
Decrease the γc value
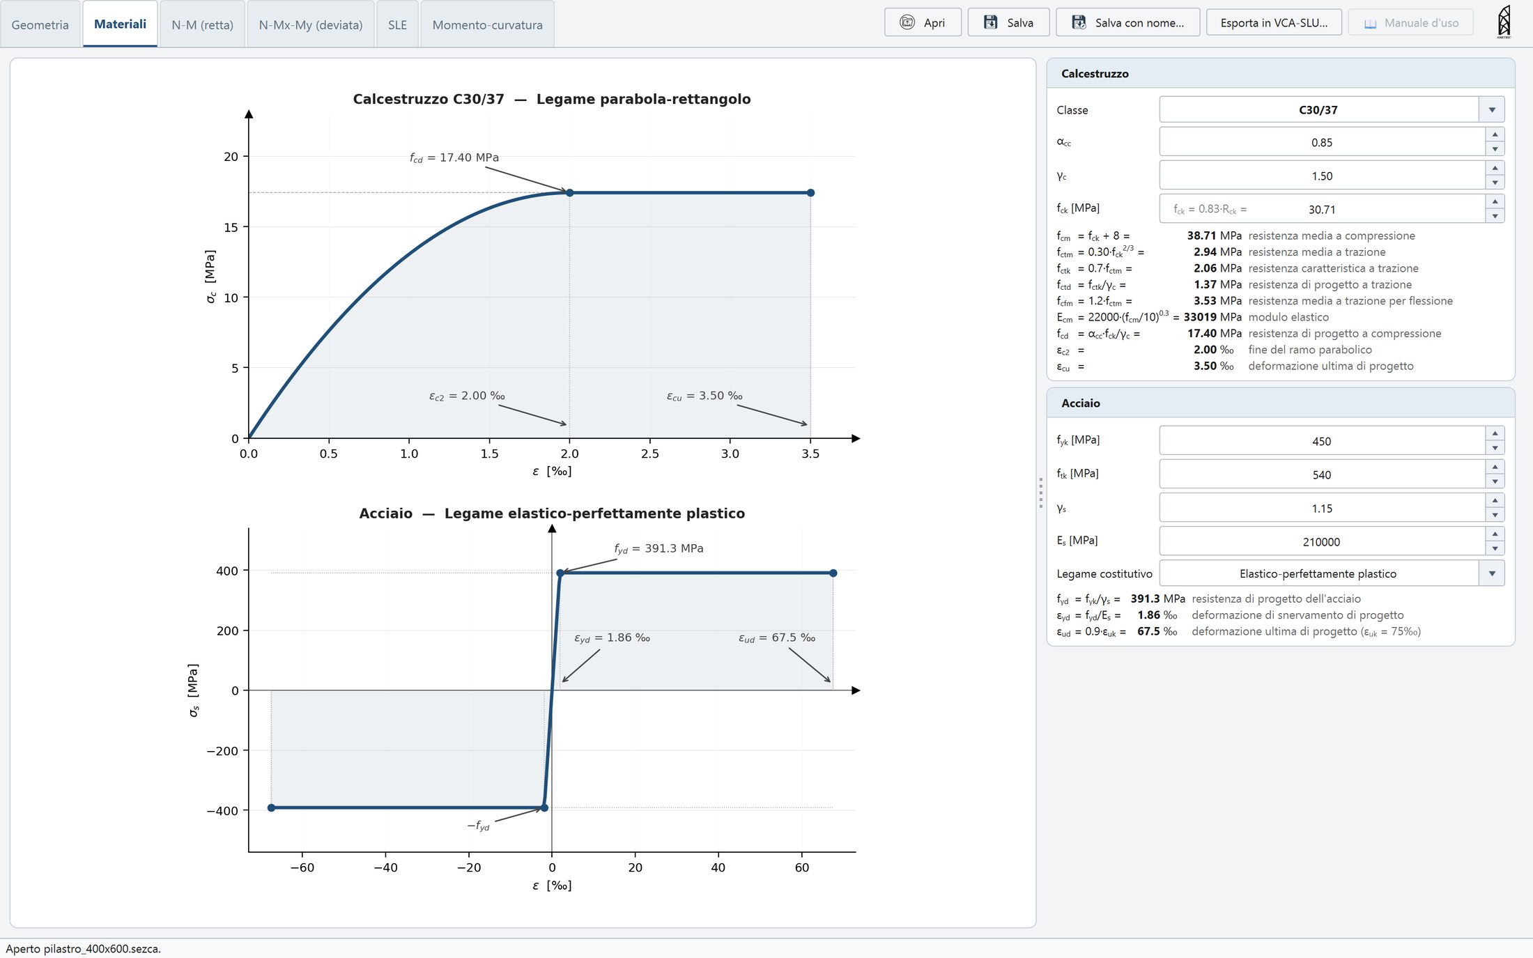pyautogui.click(x=1495, y=183)
